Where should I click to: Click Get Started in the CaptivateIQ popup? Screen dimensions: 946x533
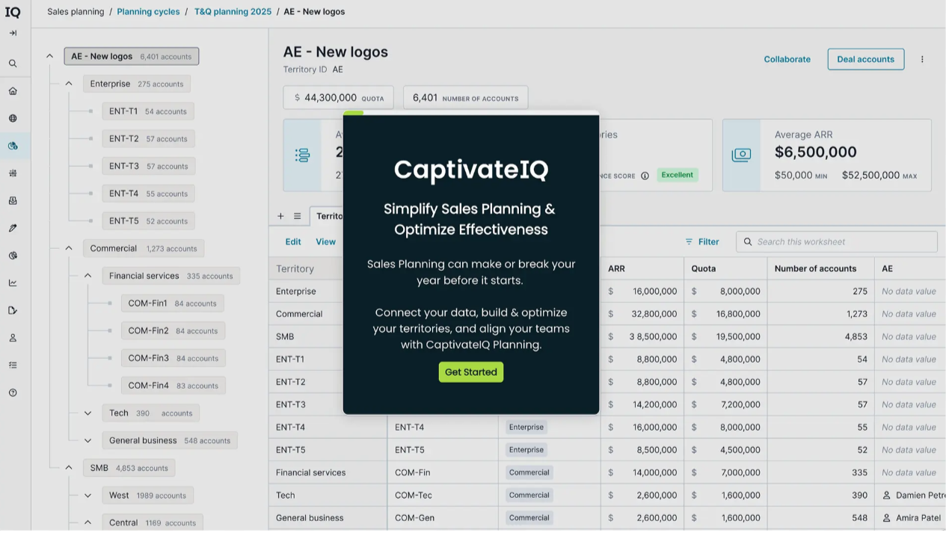471,372
